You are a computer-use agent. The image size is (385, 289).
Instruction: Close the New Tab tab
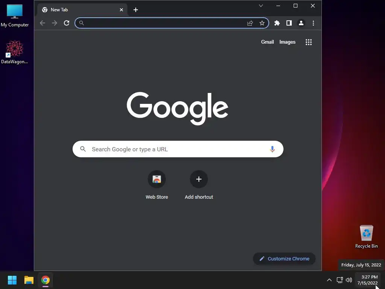pos(121,10)
